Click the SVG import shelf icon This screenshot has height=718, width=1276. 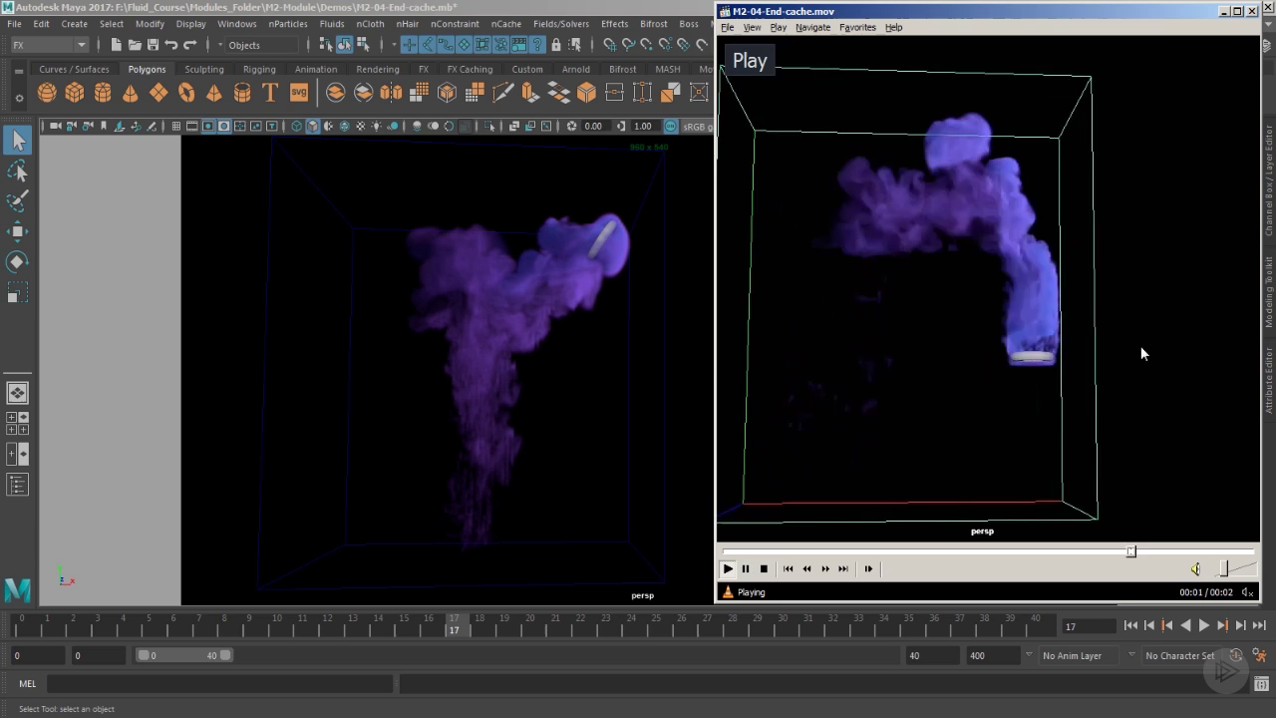coord(298,93)
